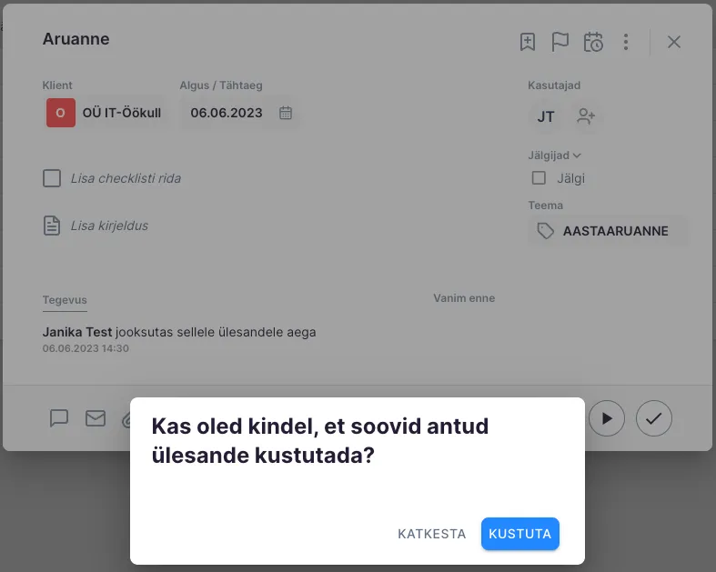Click Lisa kirjeldus description field
Viewport: 716px width, 572px height.
point(109,226)
